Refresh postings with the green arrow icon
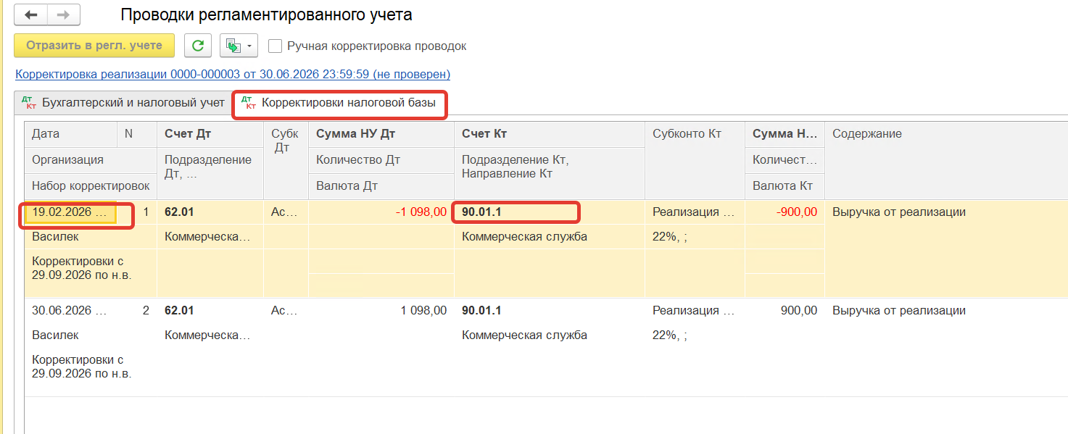The width and height of the screenshot is (1068, 434). click(197, 46)
